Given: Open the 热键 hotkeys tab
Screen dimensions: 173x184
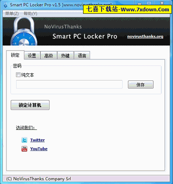Looking at the screenshot, I should click(x=65, y=55).
